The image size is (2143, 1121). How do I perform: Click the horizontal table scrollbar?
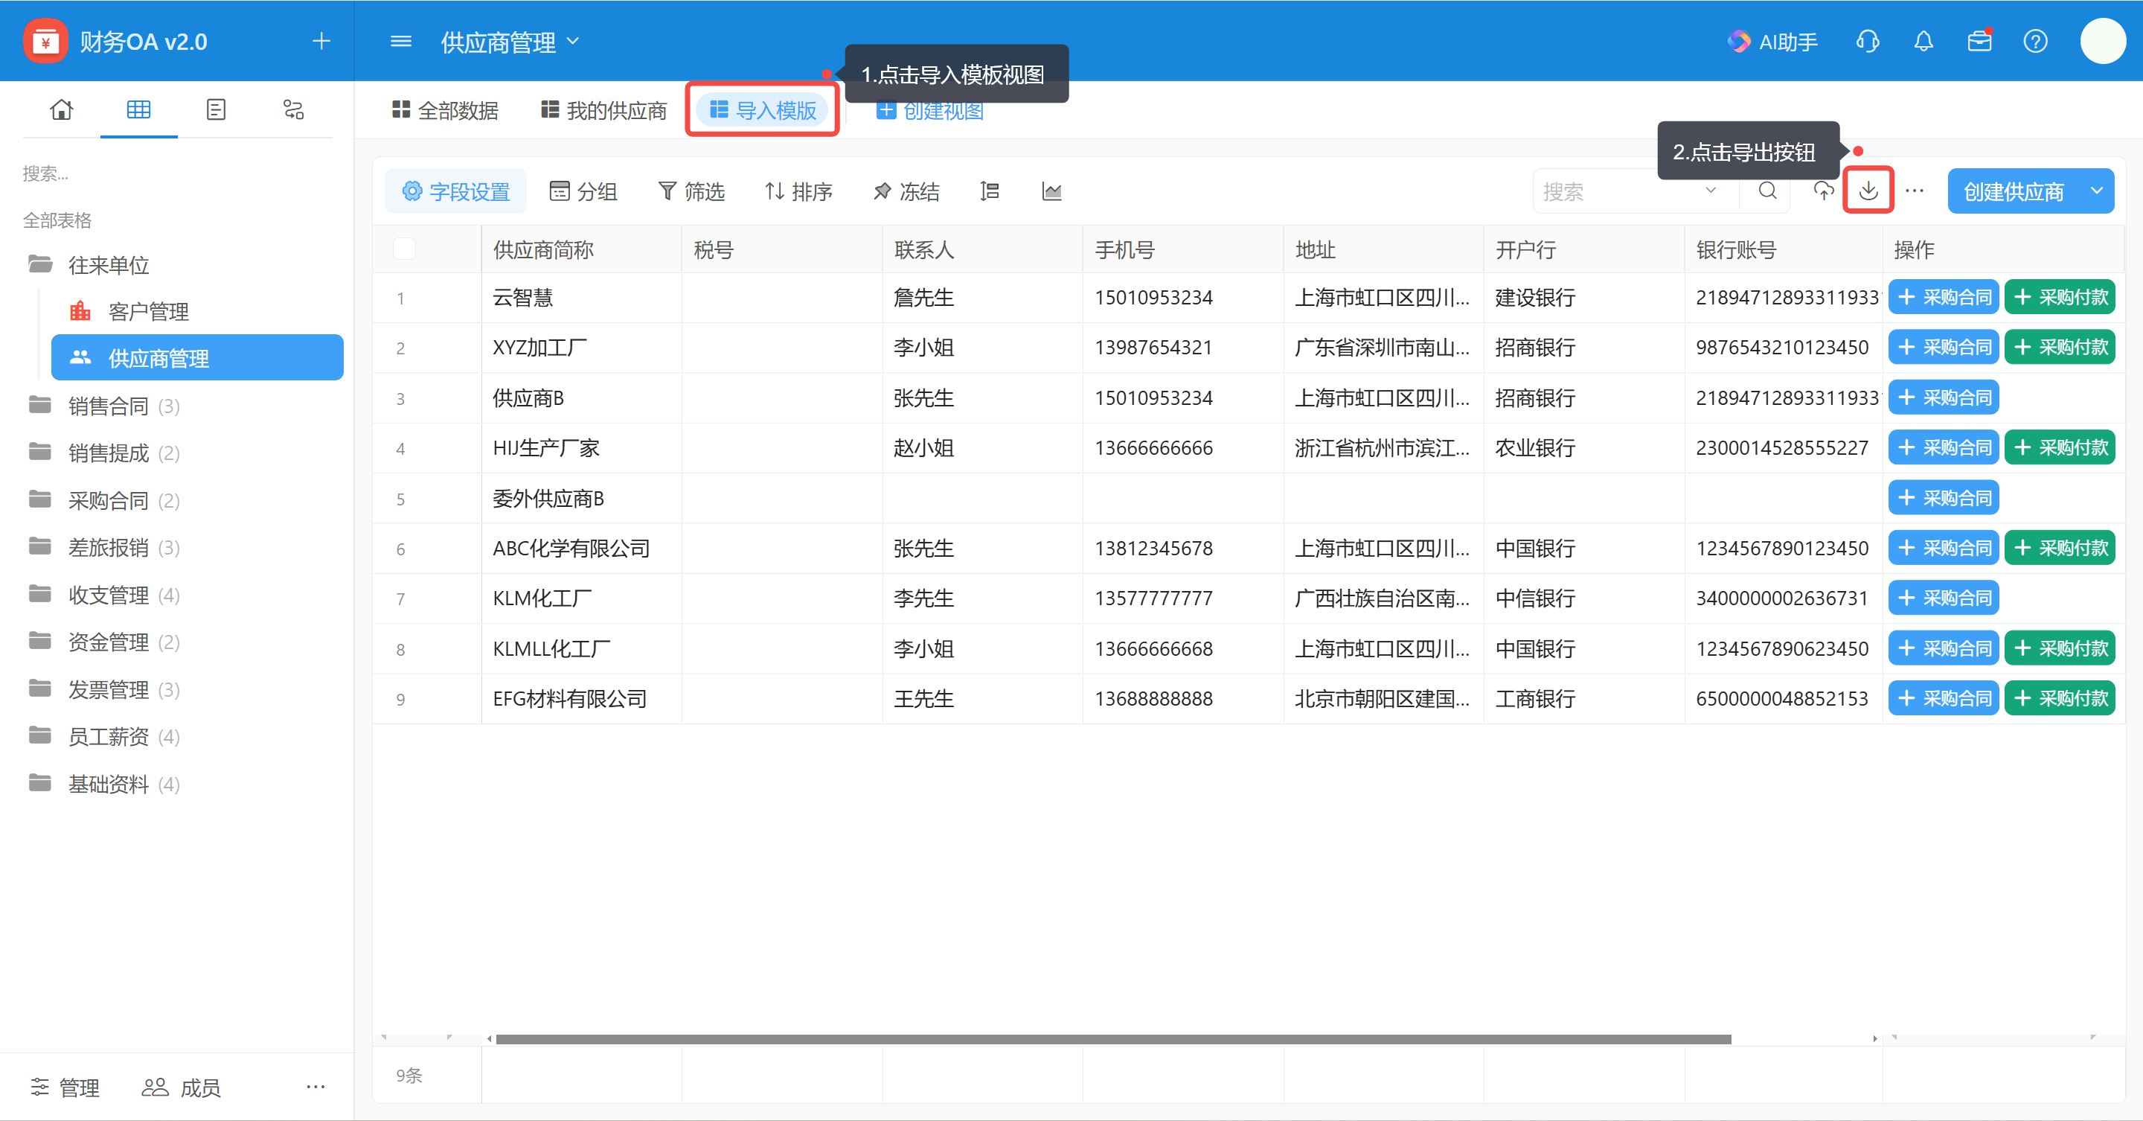[x=1113, y=1038]
